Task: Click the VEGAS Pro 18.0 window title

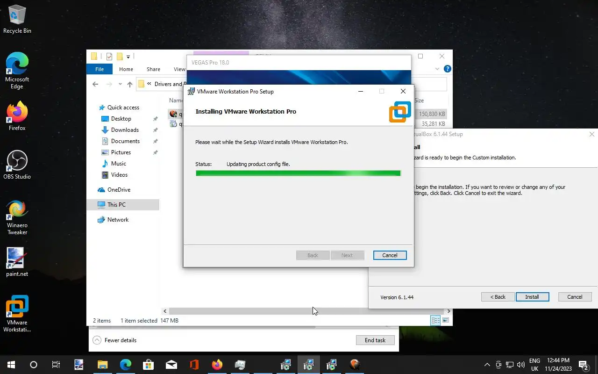Action: pos(210,63)
